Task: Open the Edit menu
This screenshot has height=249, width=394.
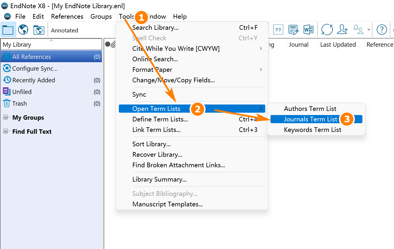Action: (38, 16)
